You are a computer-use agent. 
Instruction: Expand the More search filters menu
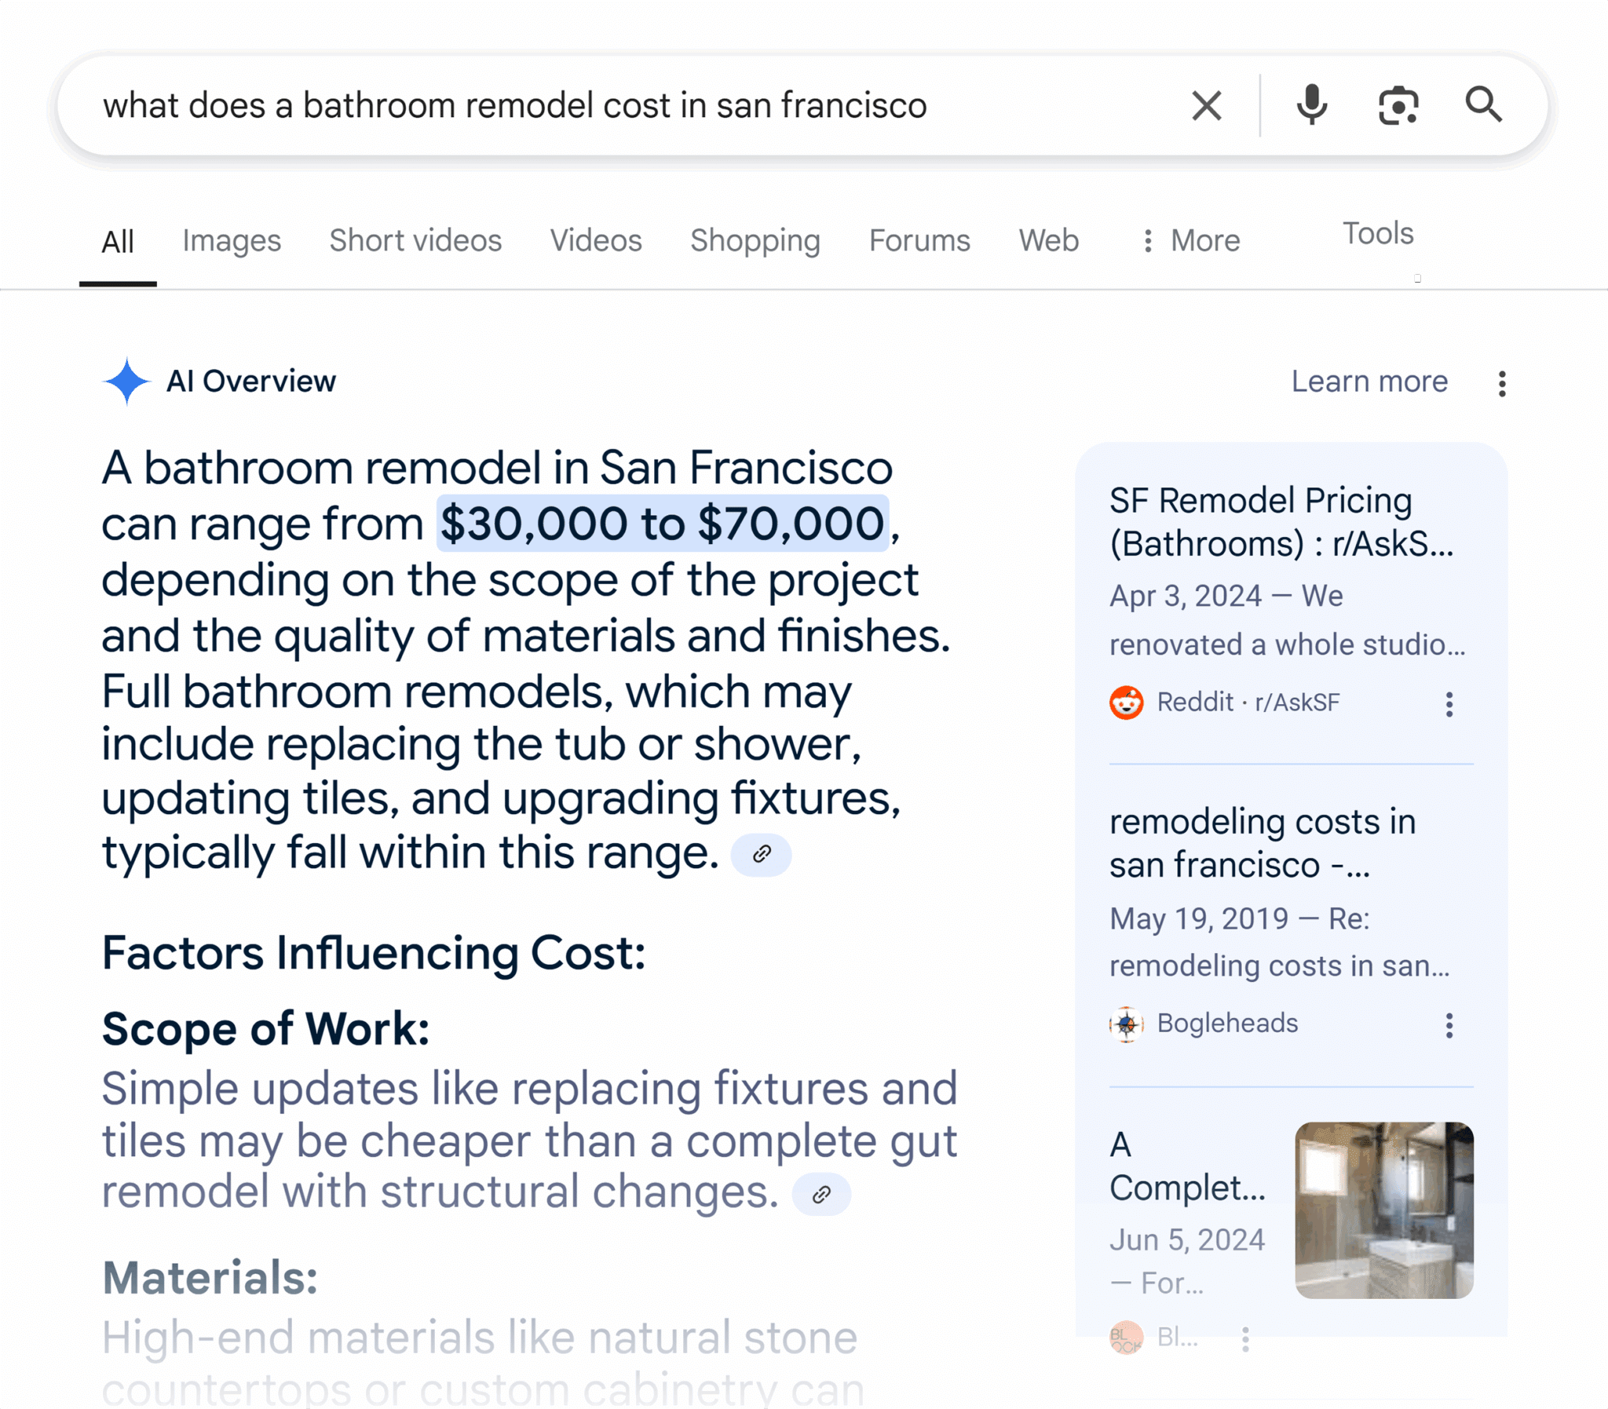[1191, 241]
